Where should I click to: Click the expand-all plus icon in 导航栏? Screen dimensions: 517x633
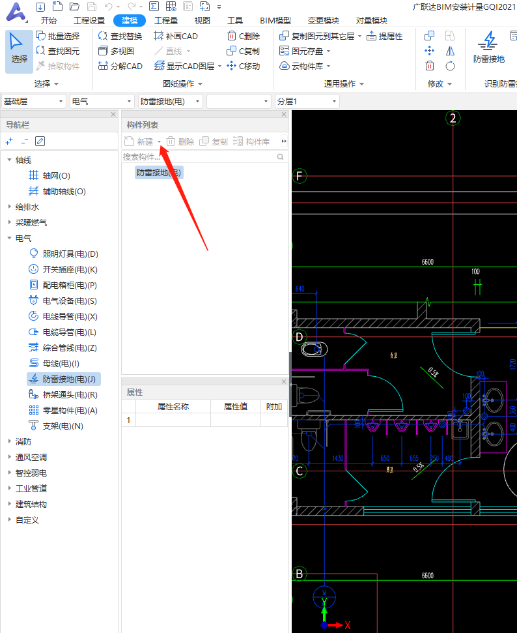coord(9,141)
